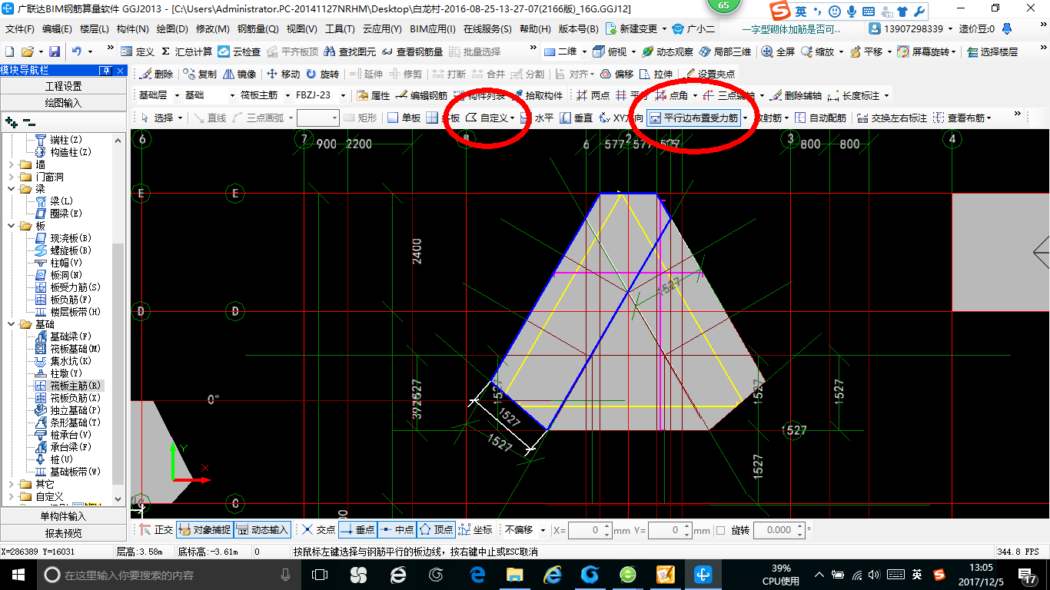The height and width of the screenshot is (590, 1050).
Task: Click 自动配筋 automatic reinforcement
Action: click(x=820, y=118)
